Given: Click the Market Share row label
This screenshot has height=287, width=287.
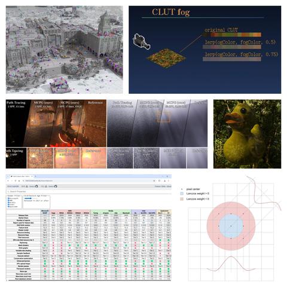Looking at the screenshot, I should [23, 218].
